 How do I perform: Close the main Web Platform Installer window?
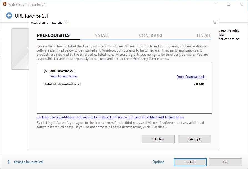click(x=241, y=4)
